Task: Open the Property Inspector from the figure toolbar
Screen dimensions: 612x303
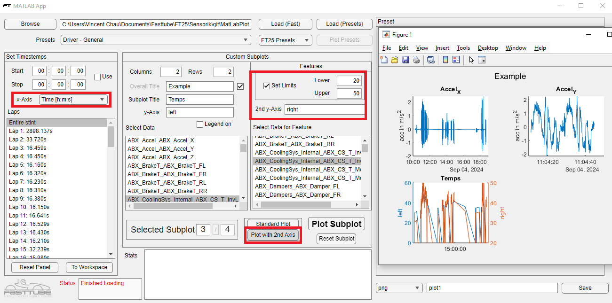Action: tap(481, 60)
